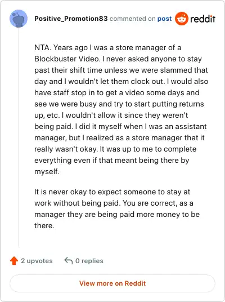The image size is (225, 302).
Task: Follow the blue "post" link
Action: [164, 19]
